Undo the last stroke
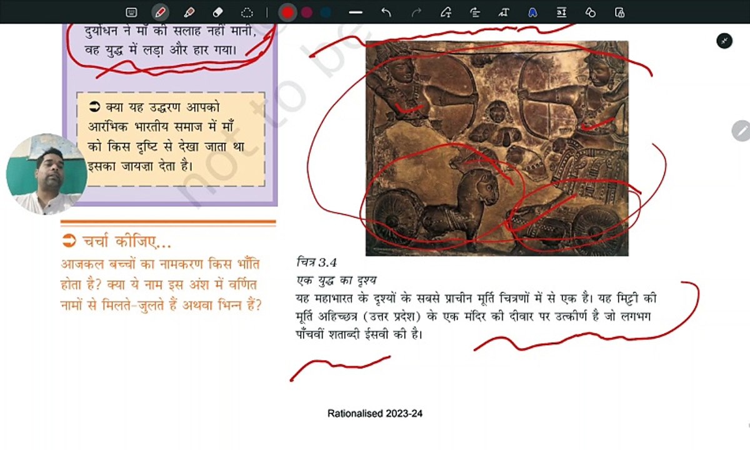750x450 pixels. pos(386,12)
